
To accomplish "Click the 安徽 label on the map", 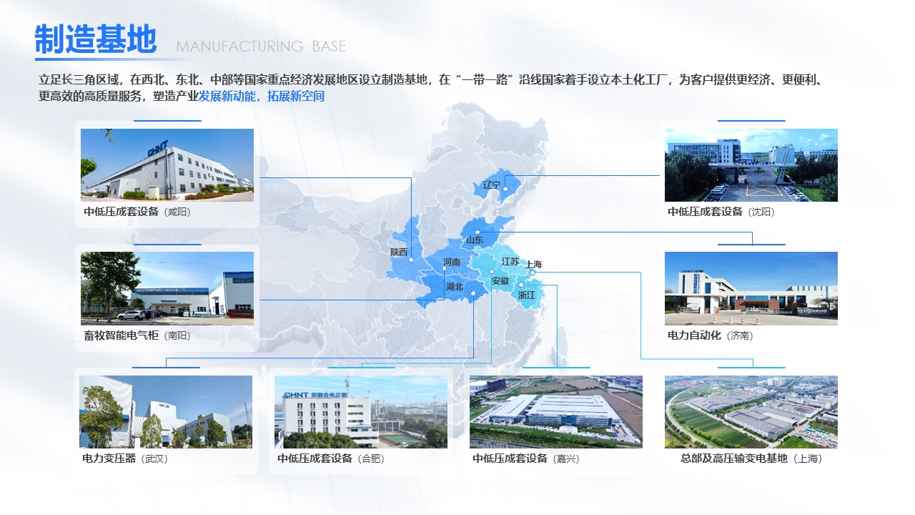I will (x=500, y=281).
